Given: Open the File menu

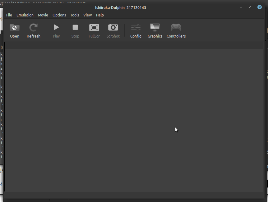Looking at the screenshot, I should click(x=9, y=15).
